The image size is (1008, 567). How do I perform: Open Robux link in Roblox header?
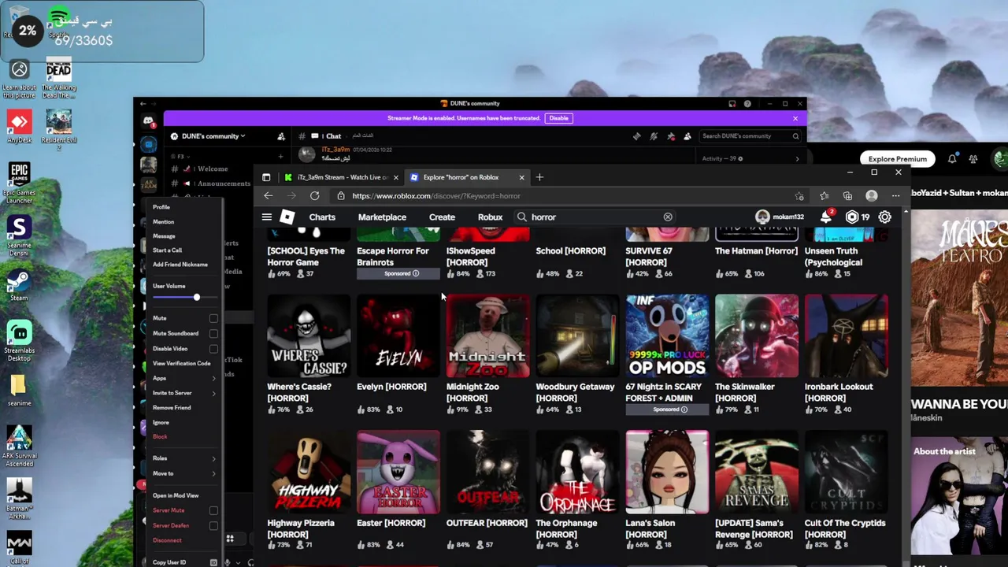[490, 217]
